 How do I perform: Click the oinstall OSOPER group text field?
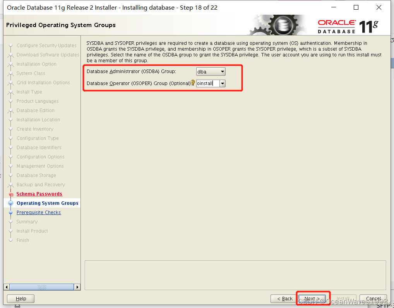[x=208, y=83]
